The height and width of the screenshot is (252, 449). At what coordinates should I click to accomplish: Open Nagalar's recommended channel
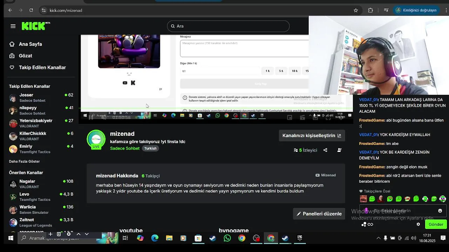41,184
